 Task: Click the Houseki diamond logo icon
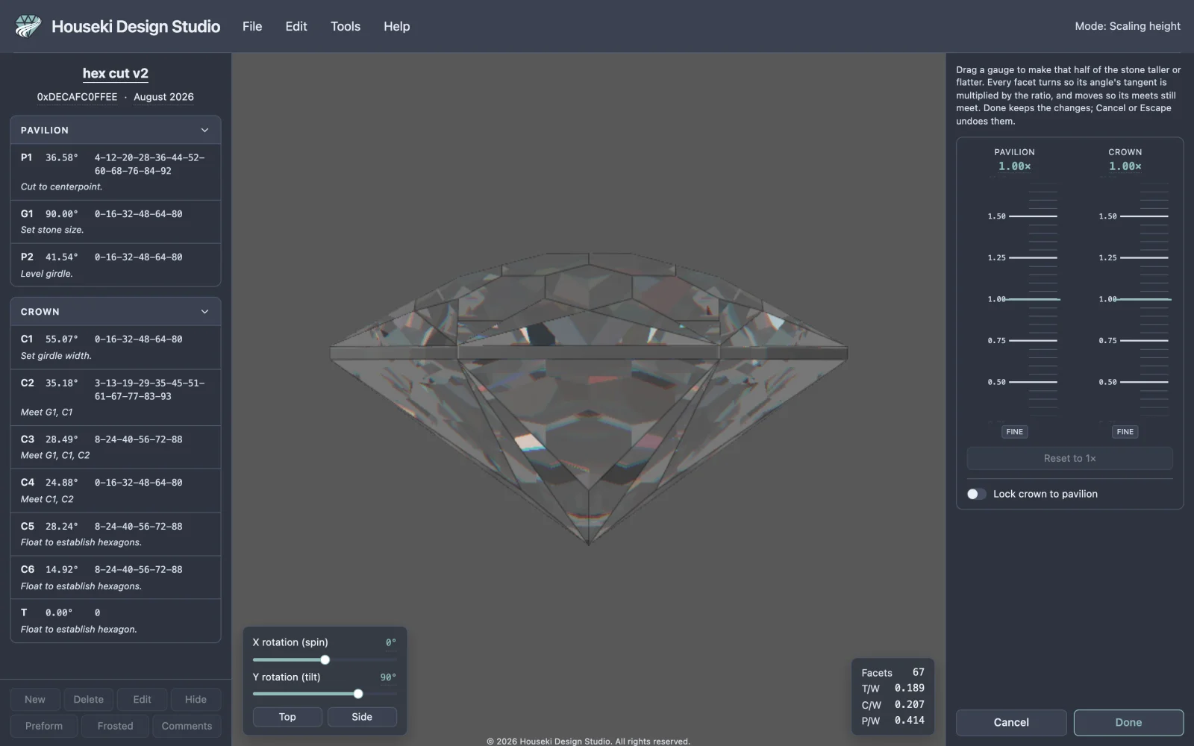pos(28,26)
